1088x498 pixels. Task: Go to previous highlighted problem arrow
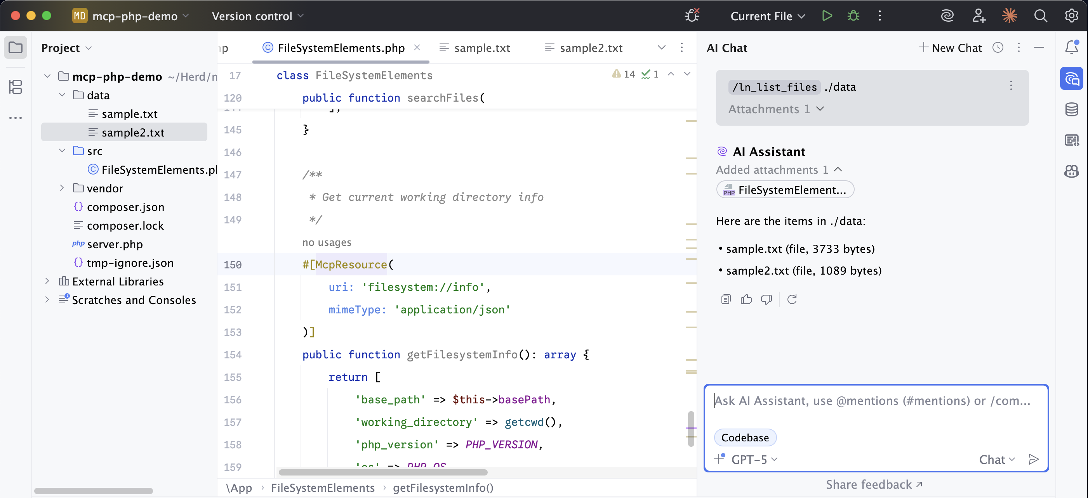[671, 74]
